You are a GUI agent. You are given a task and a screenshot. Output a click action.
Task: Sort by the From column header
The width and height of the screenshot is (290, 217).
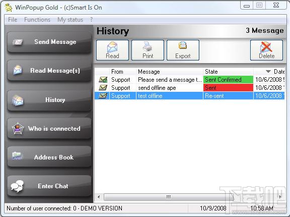(x=123, y=72)
